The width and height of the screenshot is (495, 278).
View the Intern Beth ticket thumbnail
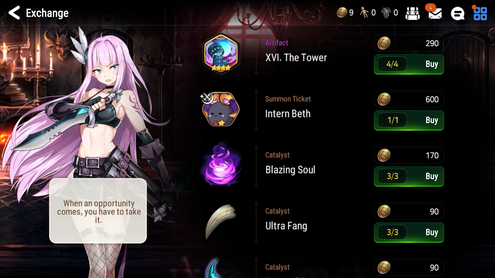220,109
